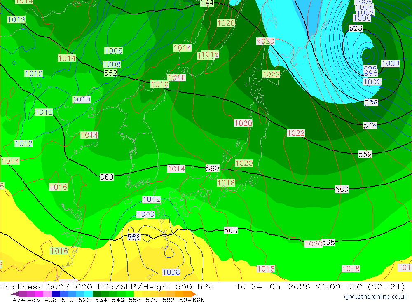Click the red 1022 label next to the cyan area

click(x=271, y=75)
